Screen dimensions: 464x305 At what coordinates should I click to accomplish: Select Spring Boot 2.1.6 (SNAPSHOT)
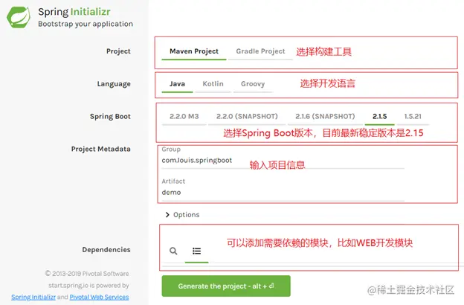click(325, 116)
